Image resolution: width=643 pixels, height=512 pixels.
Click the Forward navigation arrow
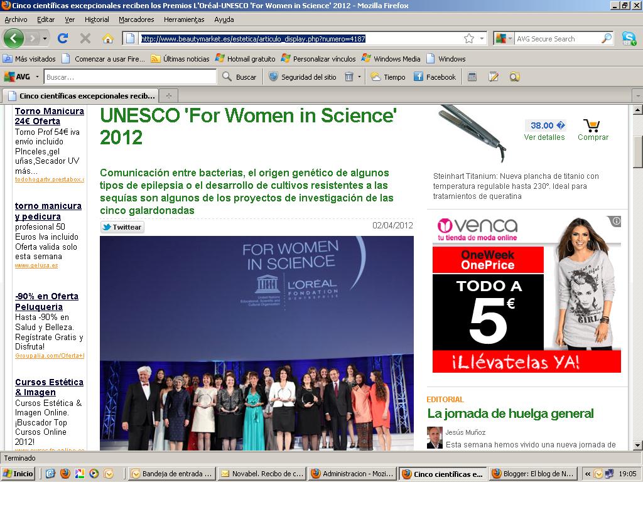point(33,38)
